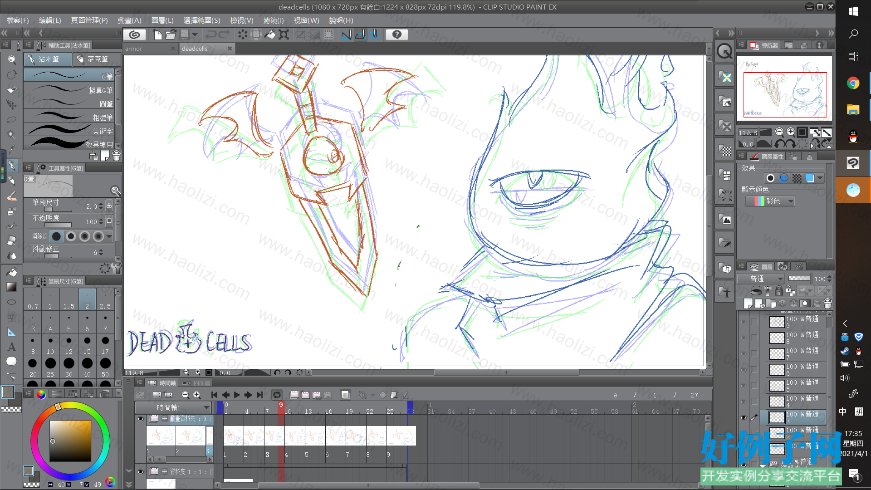Toggle loop playback in timeline

click(277, 395)
